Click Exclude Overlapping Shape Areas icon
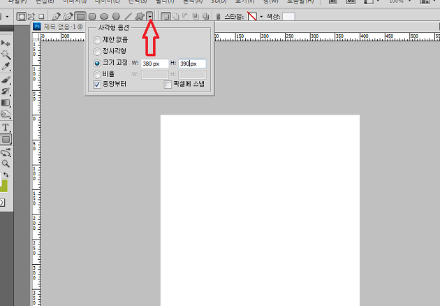The width and height of the screenshot is (440, 306). coord(205,17)
